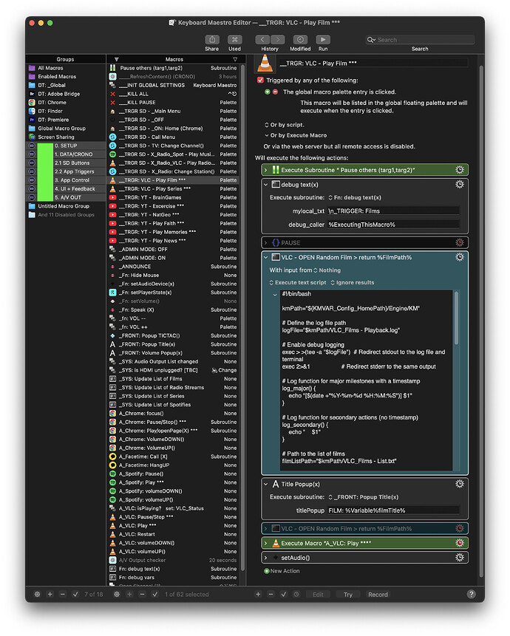This screenshot has height=636, width=510.
Task: Click the Groups column header
Action: pyautogui.click(x=65, y=59)
